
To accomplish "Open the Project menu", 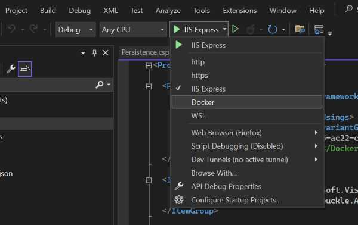I will [x=16, y=11].
